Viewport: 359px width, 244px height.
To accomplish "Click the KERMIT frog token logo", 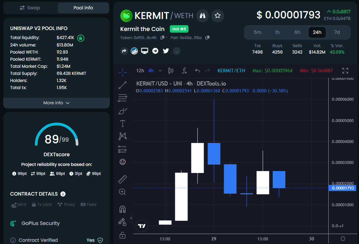I will pyautogui.click(x=126, y=16).
